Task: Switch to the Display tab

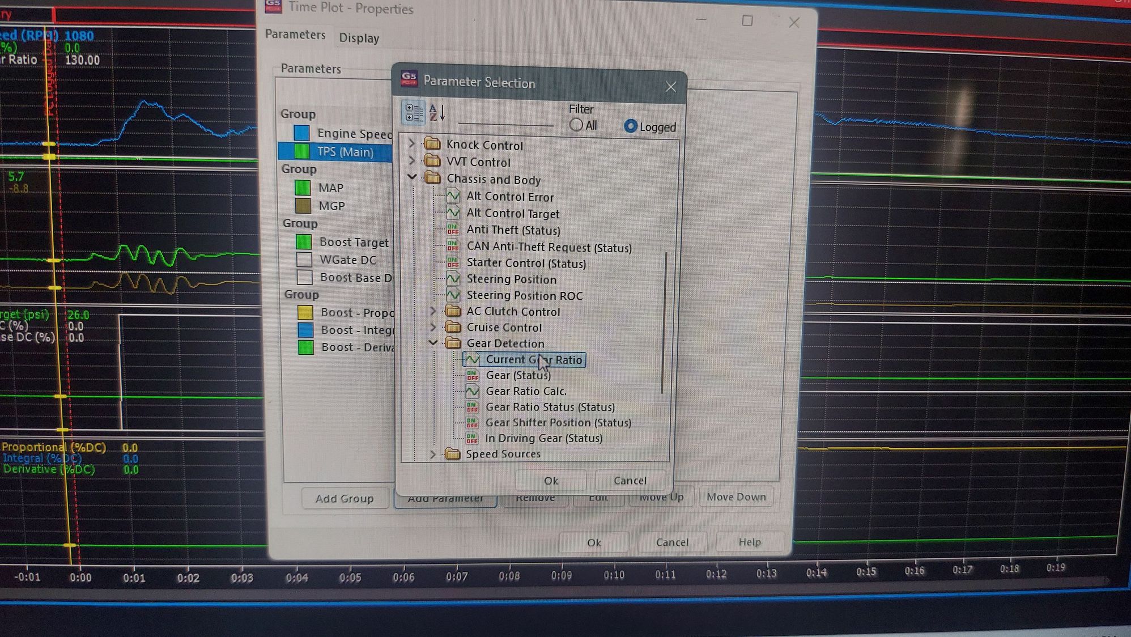Action: point(359,38)
